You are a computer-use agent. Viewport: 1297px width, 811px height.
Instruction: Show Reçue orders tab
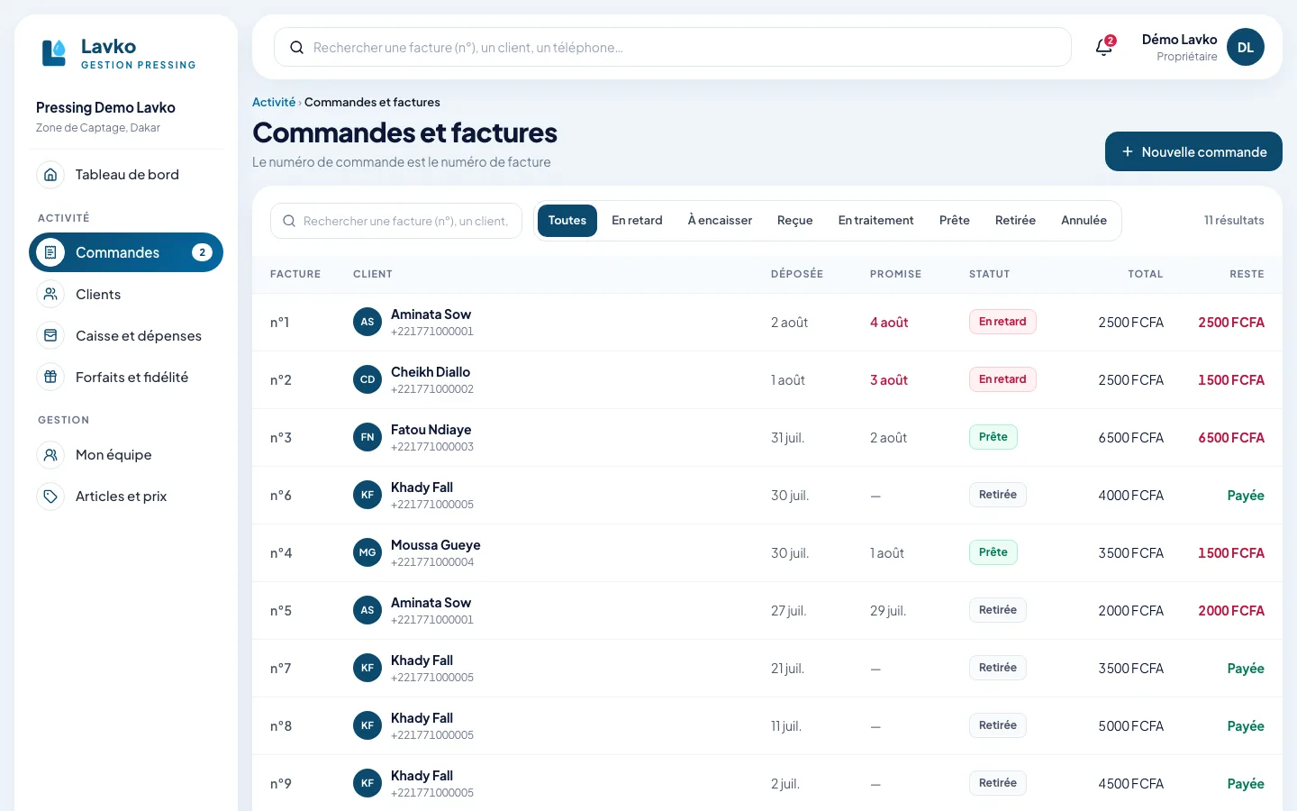tap(795, 221)
